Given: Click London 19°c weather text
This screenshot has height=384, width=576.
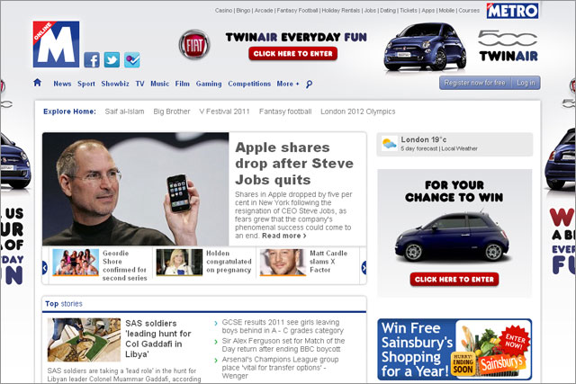Looking at the screenshot, I should pyautogui.click(x=424, y=139).
